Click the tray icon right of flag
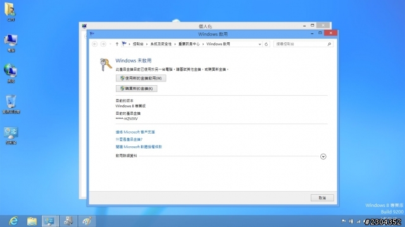The image size is (405, 227). [x=351, y=221]
